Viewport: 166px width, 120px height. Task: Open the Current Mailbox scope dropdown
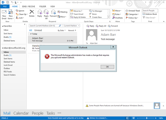point(71,26)
